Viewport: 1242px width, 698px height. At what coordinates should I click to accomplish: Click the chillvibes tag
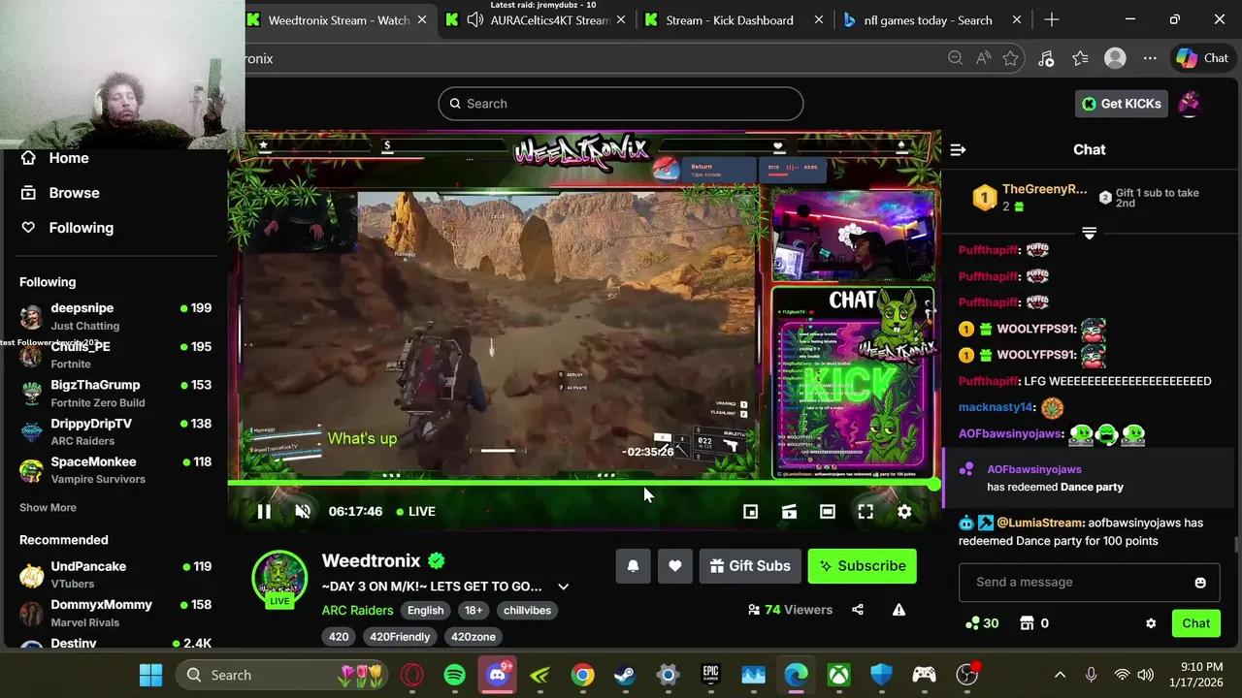coord(527,611)
